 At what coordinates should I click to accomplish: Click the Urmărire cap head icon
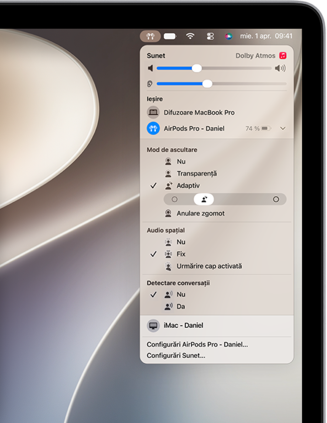coord(168,266)
